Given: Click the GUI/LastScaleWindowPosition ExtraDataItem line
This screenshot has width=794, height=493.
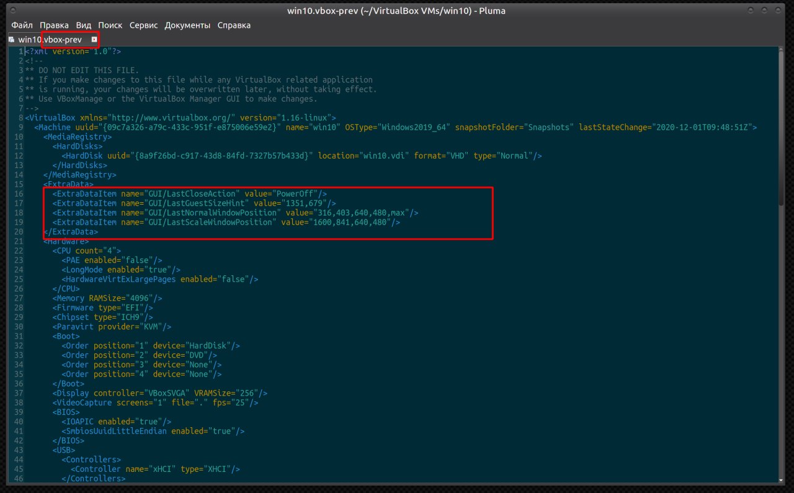Looking at the screenshot, I should 226,222.
